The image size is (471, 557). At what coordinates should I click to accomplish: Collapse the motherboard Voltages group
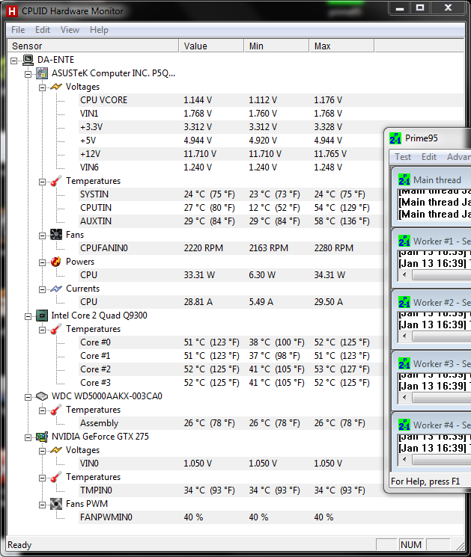click(x=43, y=87)
